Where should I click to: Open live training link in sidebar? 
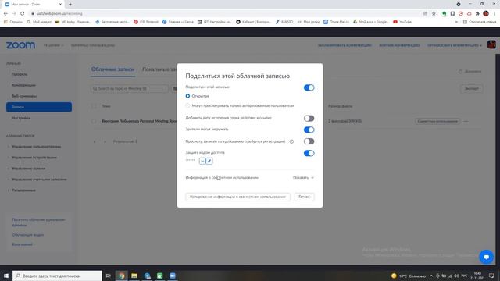(38, 222)
